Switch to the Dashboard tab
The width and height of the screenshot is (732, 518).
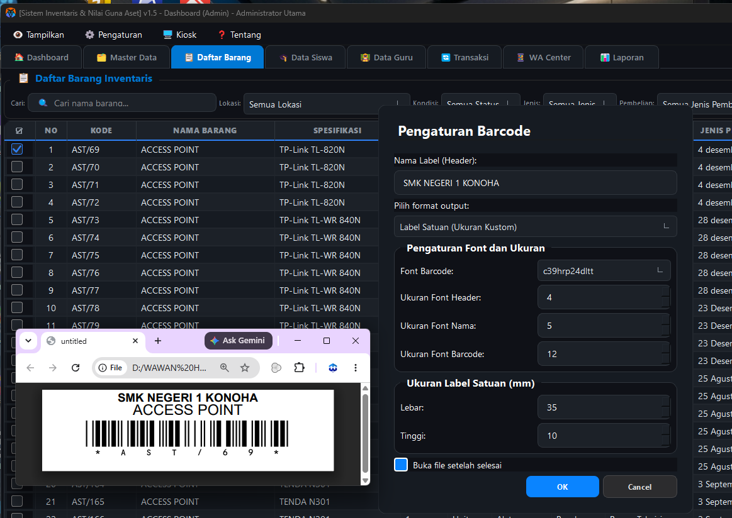(x=42, y=57)
